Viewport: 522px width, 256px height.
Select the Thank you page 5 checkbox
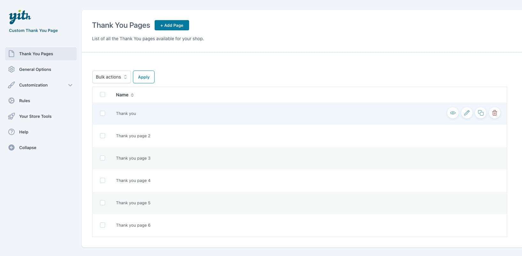tap(103, 203)
